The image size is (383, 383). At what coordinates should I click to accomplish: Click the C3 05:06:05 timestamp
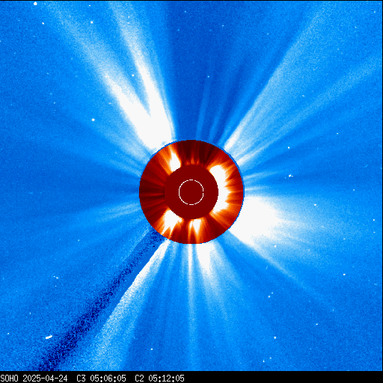pyautogui.click(x=101, y=379)
